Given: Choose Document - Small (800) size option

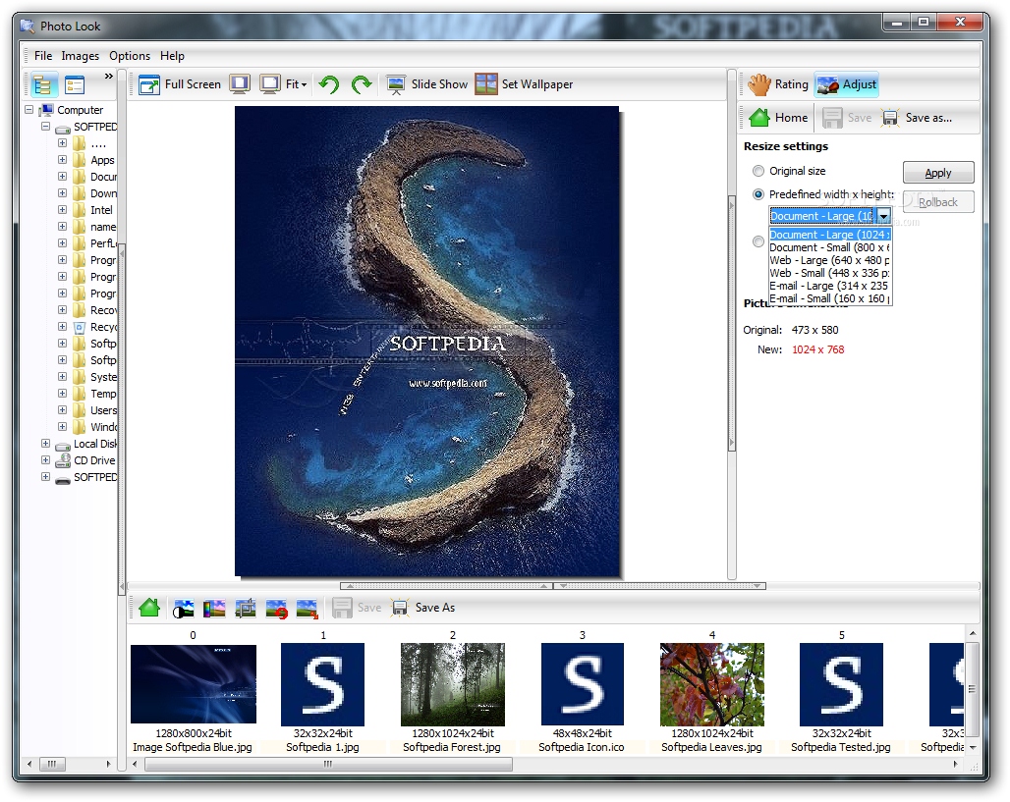Looking at the screenshot, I should pyautogui.click(x=830, y=247).
